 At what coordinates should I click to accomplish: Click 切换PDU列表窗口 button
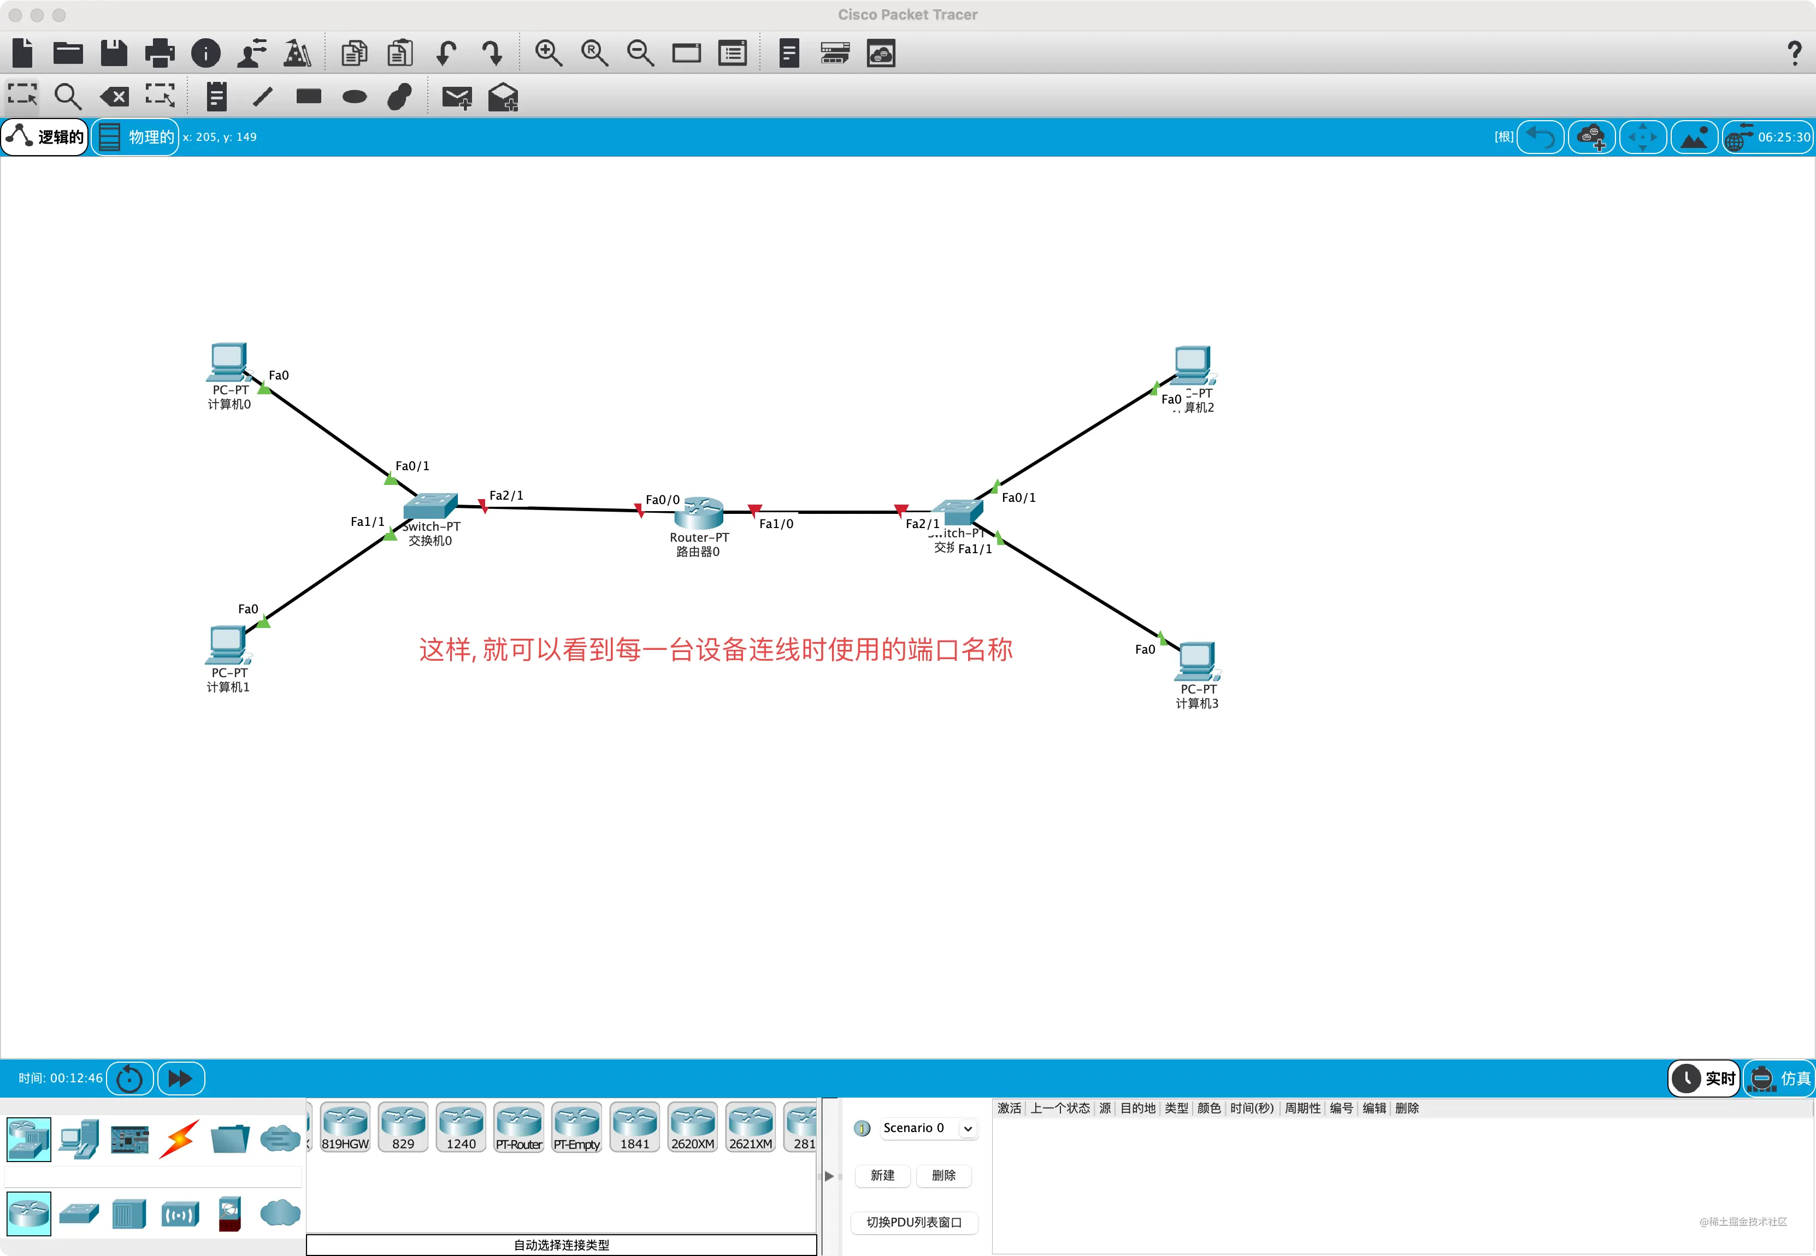914,1222
